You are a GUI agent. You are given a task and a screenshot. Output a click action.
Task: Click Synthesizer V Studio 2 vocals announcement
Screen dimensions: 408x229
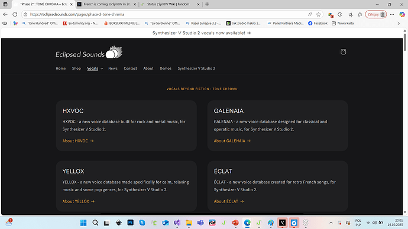(x=202, y=33)
